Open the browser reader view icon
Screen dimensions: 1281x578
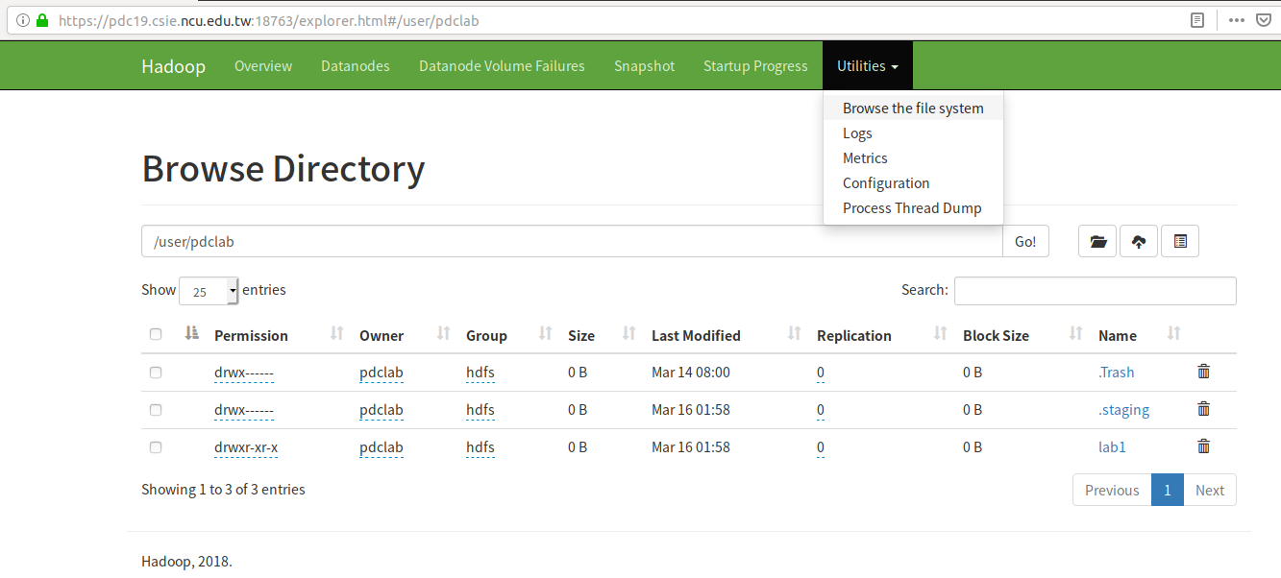[x=1197, y=19]
